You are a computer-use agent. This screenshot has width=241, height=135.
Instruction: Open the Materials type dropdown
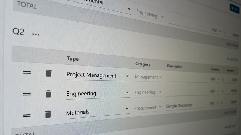(x=98, y=112)
